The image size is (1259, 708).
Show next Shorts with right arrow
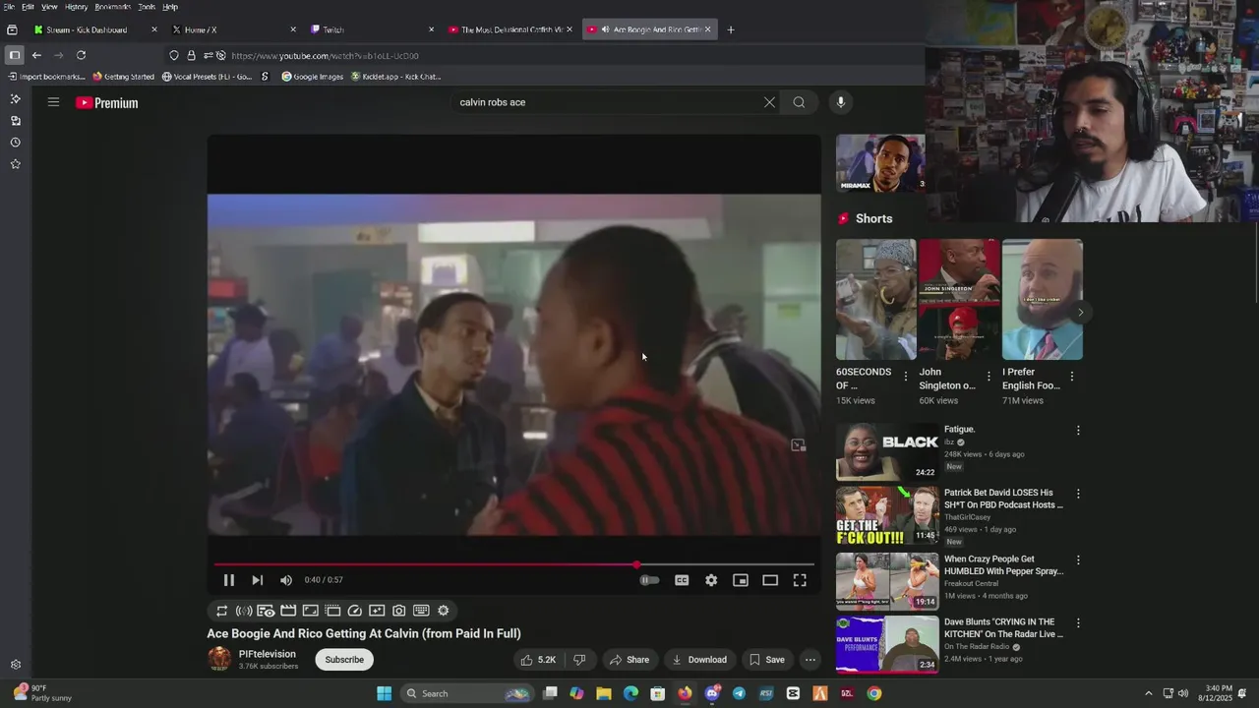(x=1080, y=313)
